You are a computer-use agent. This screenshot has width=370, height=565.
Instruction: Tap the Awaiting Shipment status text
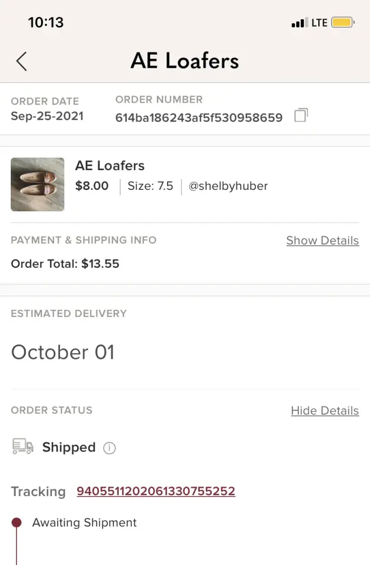click(x=84, y=523)
